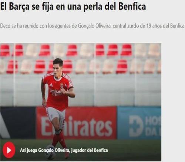Click the word 'Benfica' in the headline

pyautogui.click(x=132, y=6)
